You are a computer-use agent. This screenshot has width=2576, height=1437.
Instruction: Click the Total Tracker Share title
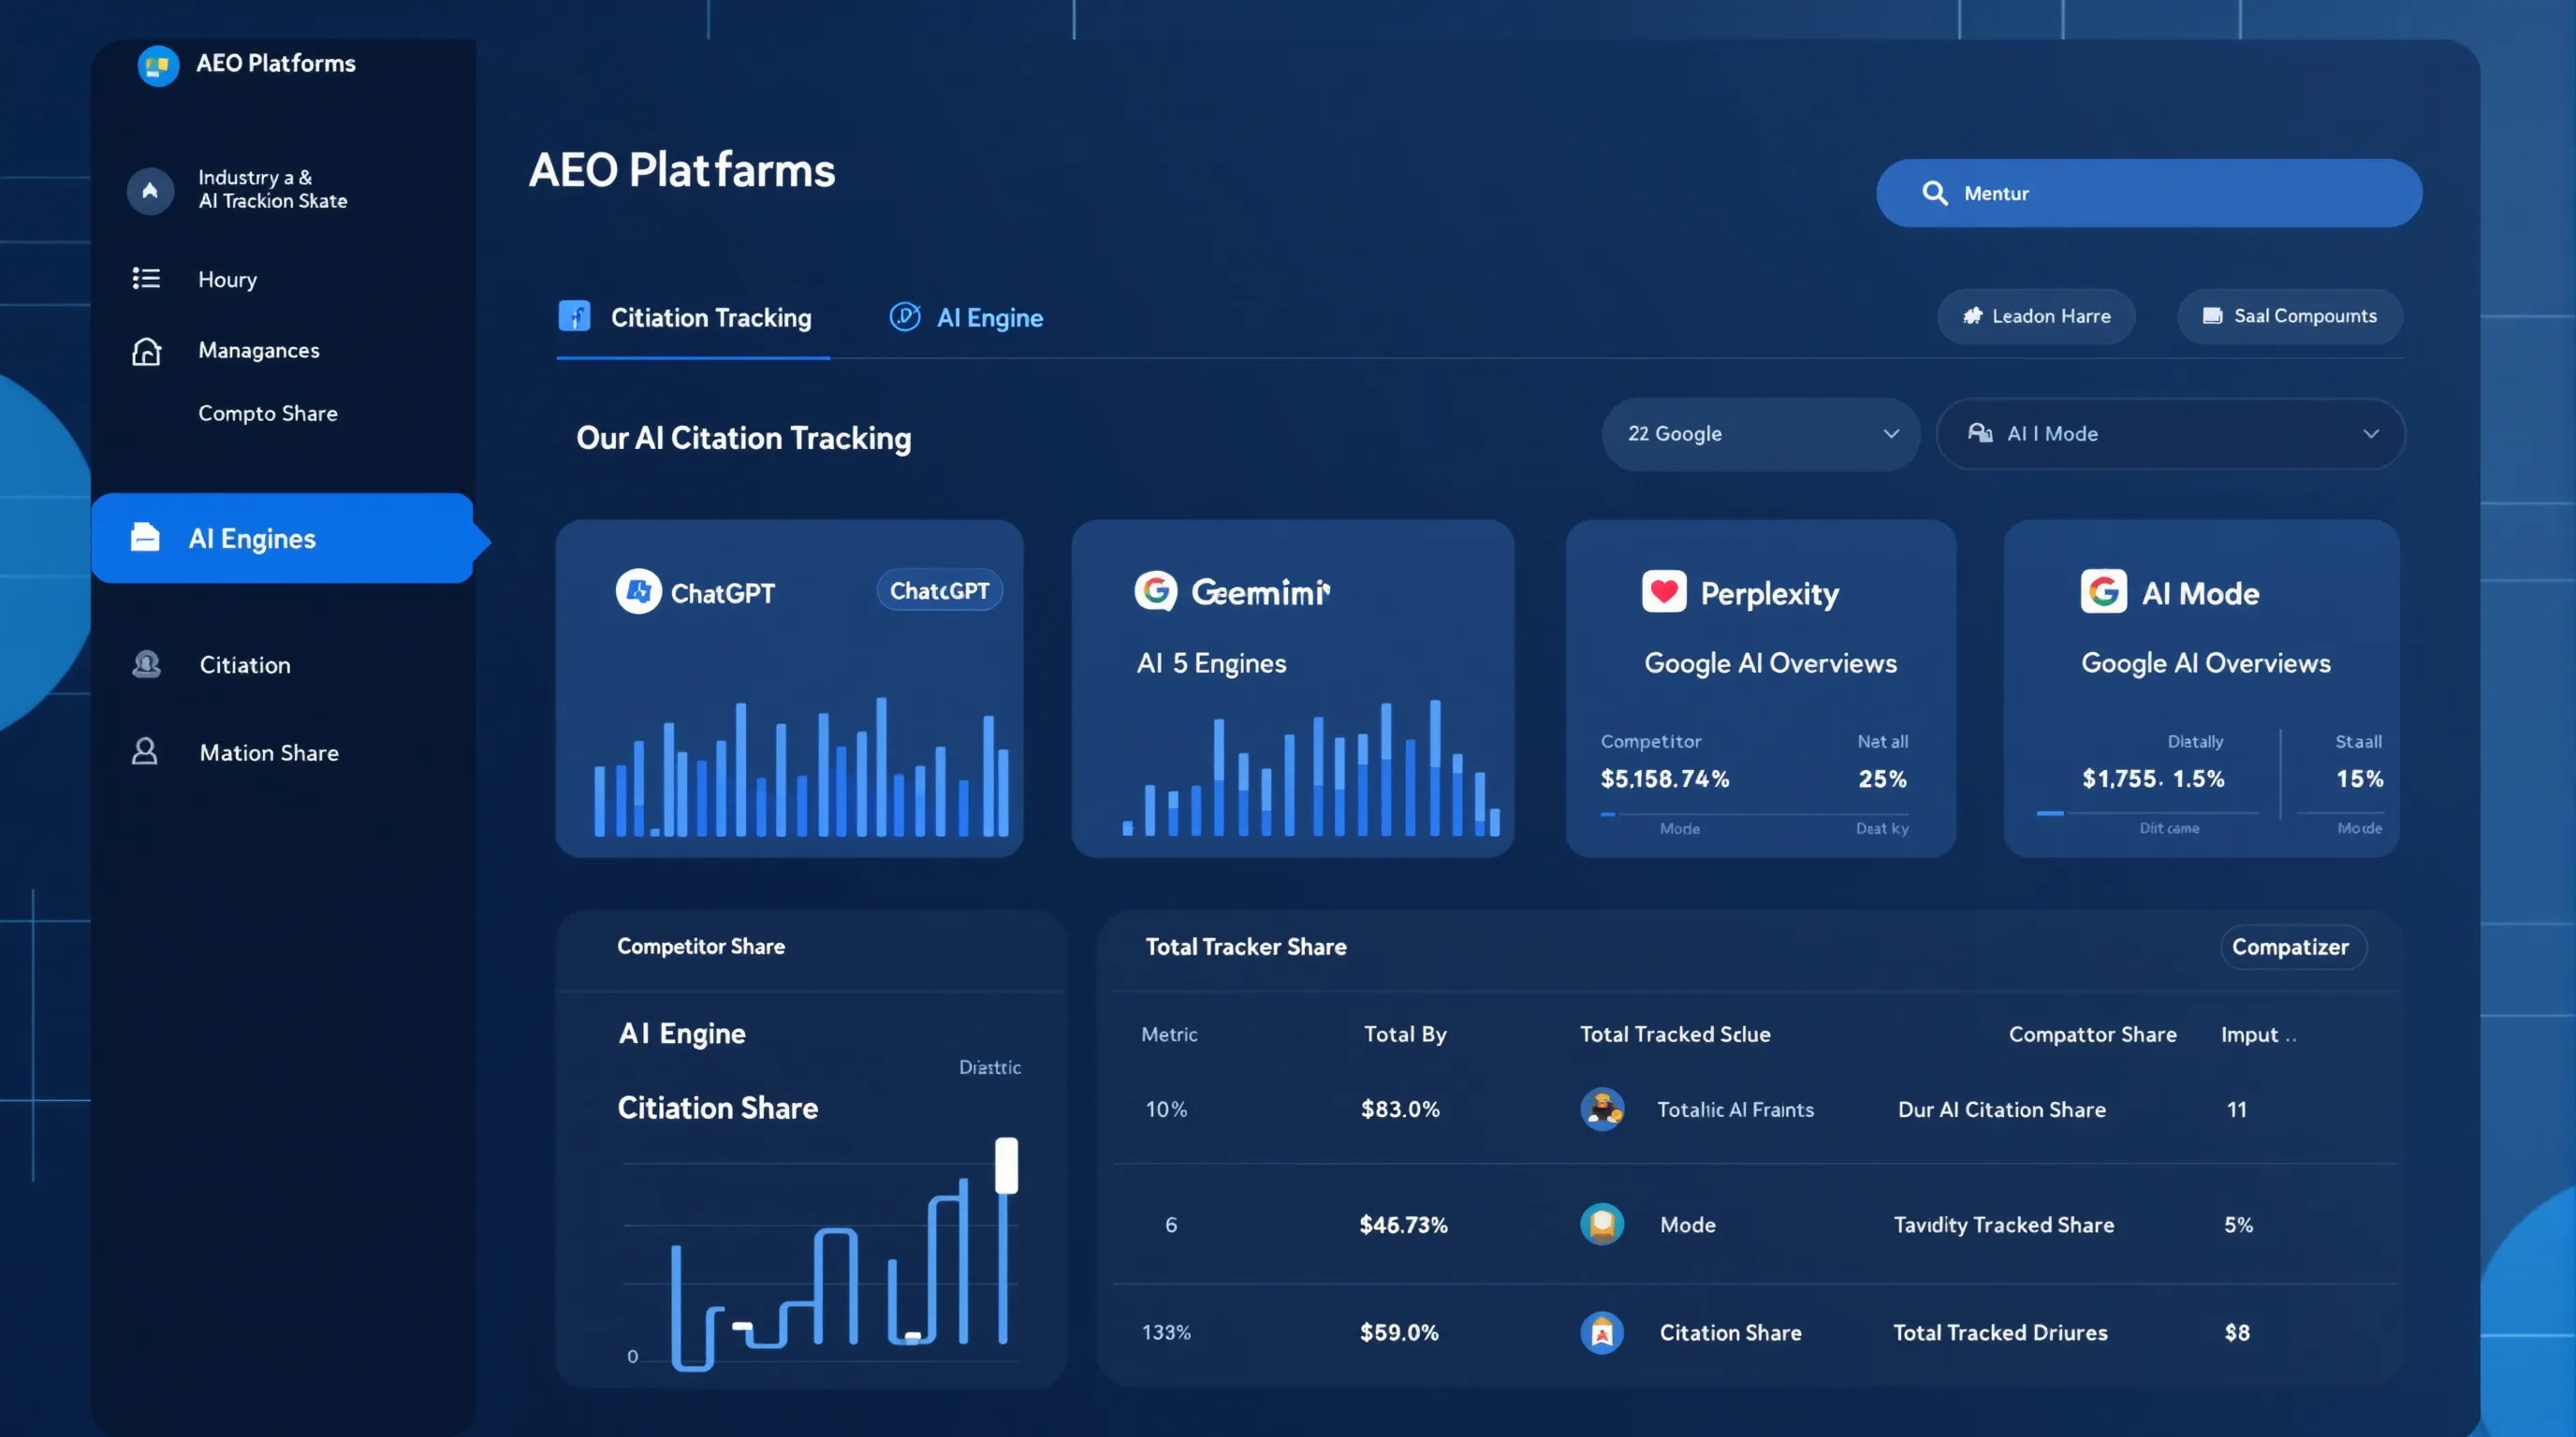1246,947
